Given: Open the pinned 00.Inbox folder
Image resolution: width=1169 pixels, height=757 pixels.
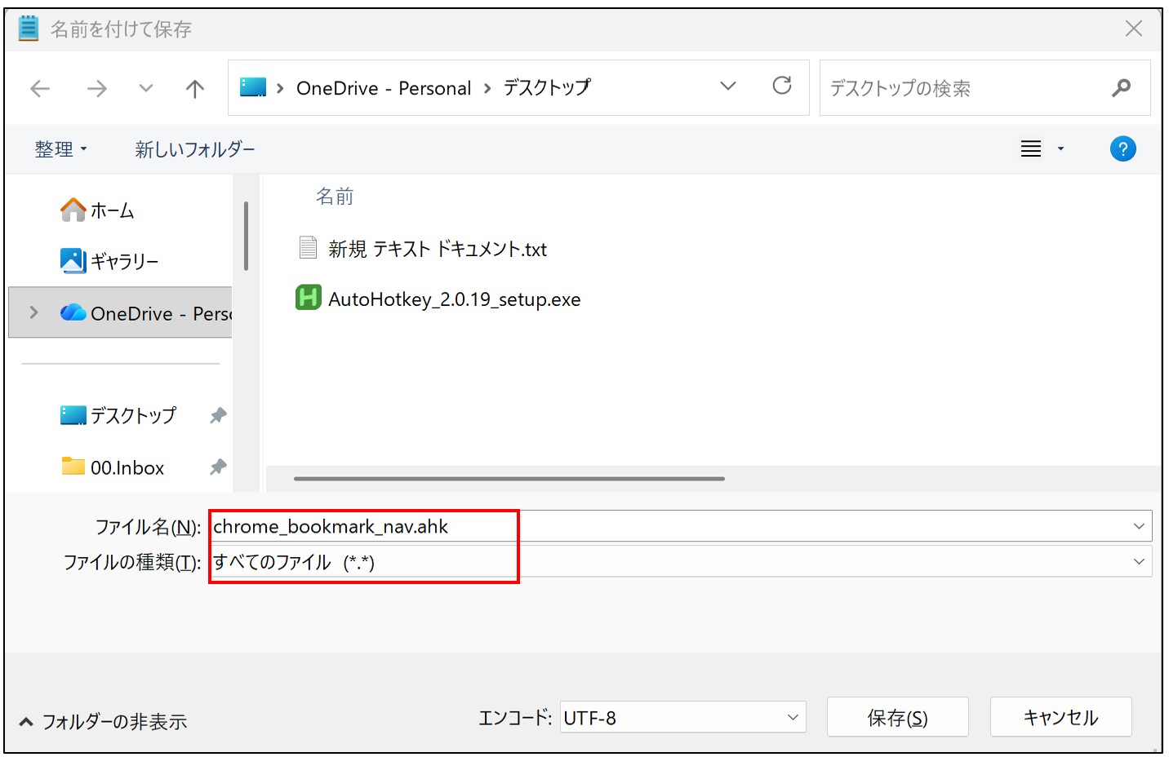Looking at the screenshot, I should click(127, 467).
